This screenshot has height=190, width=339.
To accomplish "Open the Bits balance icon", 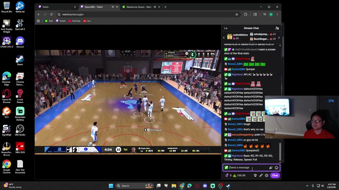I will click(x=228, y=175).
